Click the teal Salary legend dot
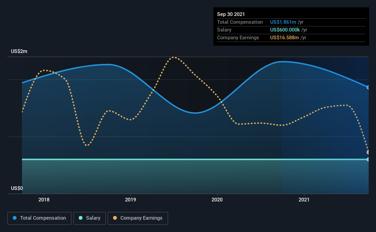The height and width of the screenshot is (232, 376). tap(81, 218)
